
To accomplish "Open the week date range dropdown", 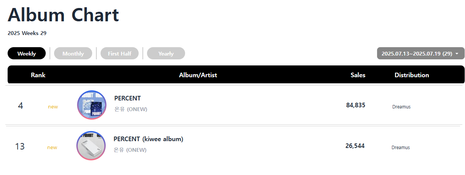I will 420,54.
